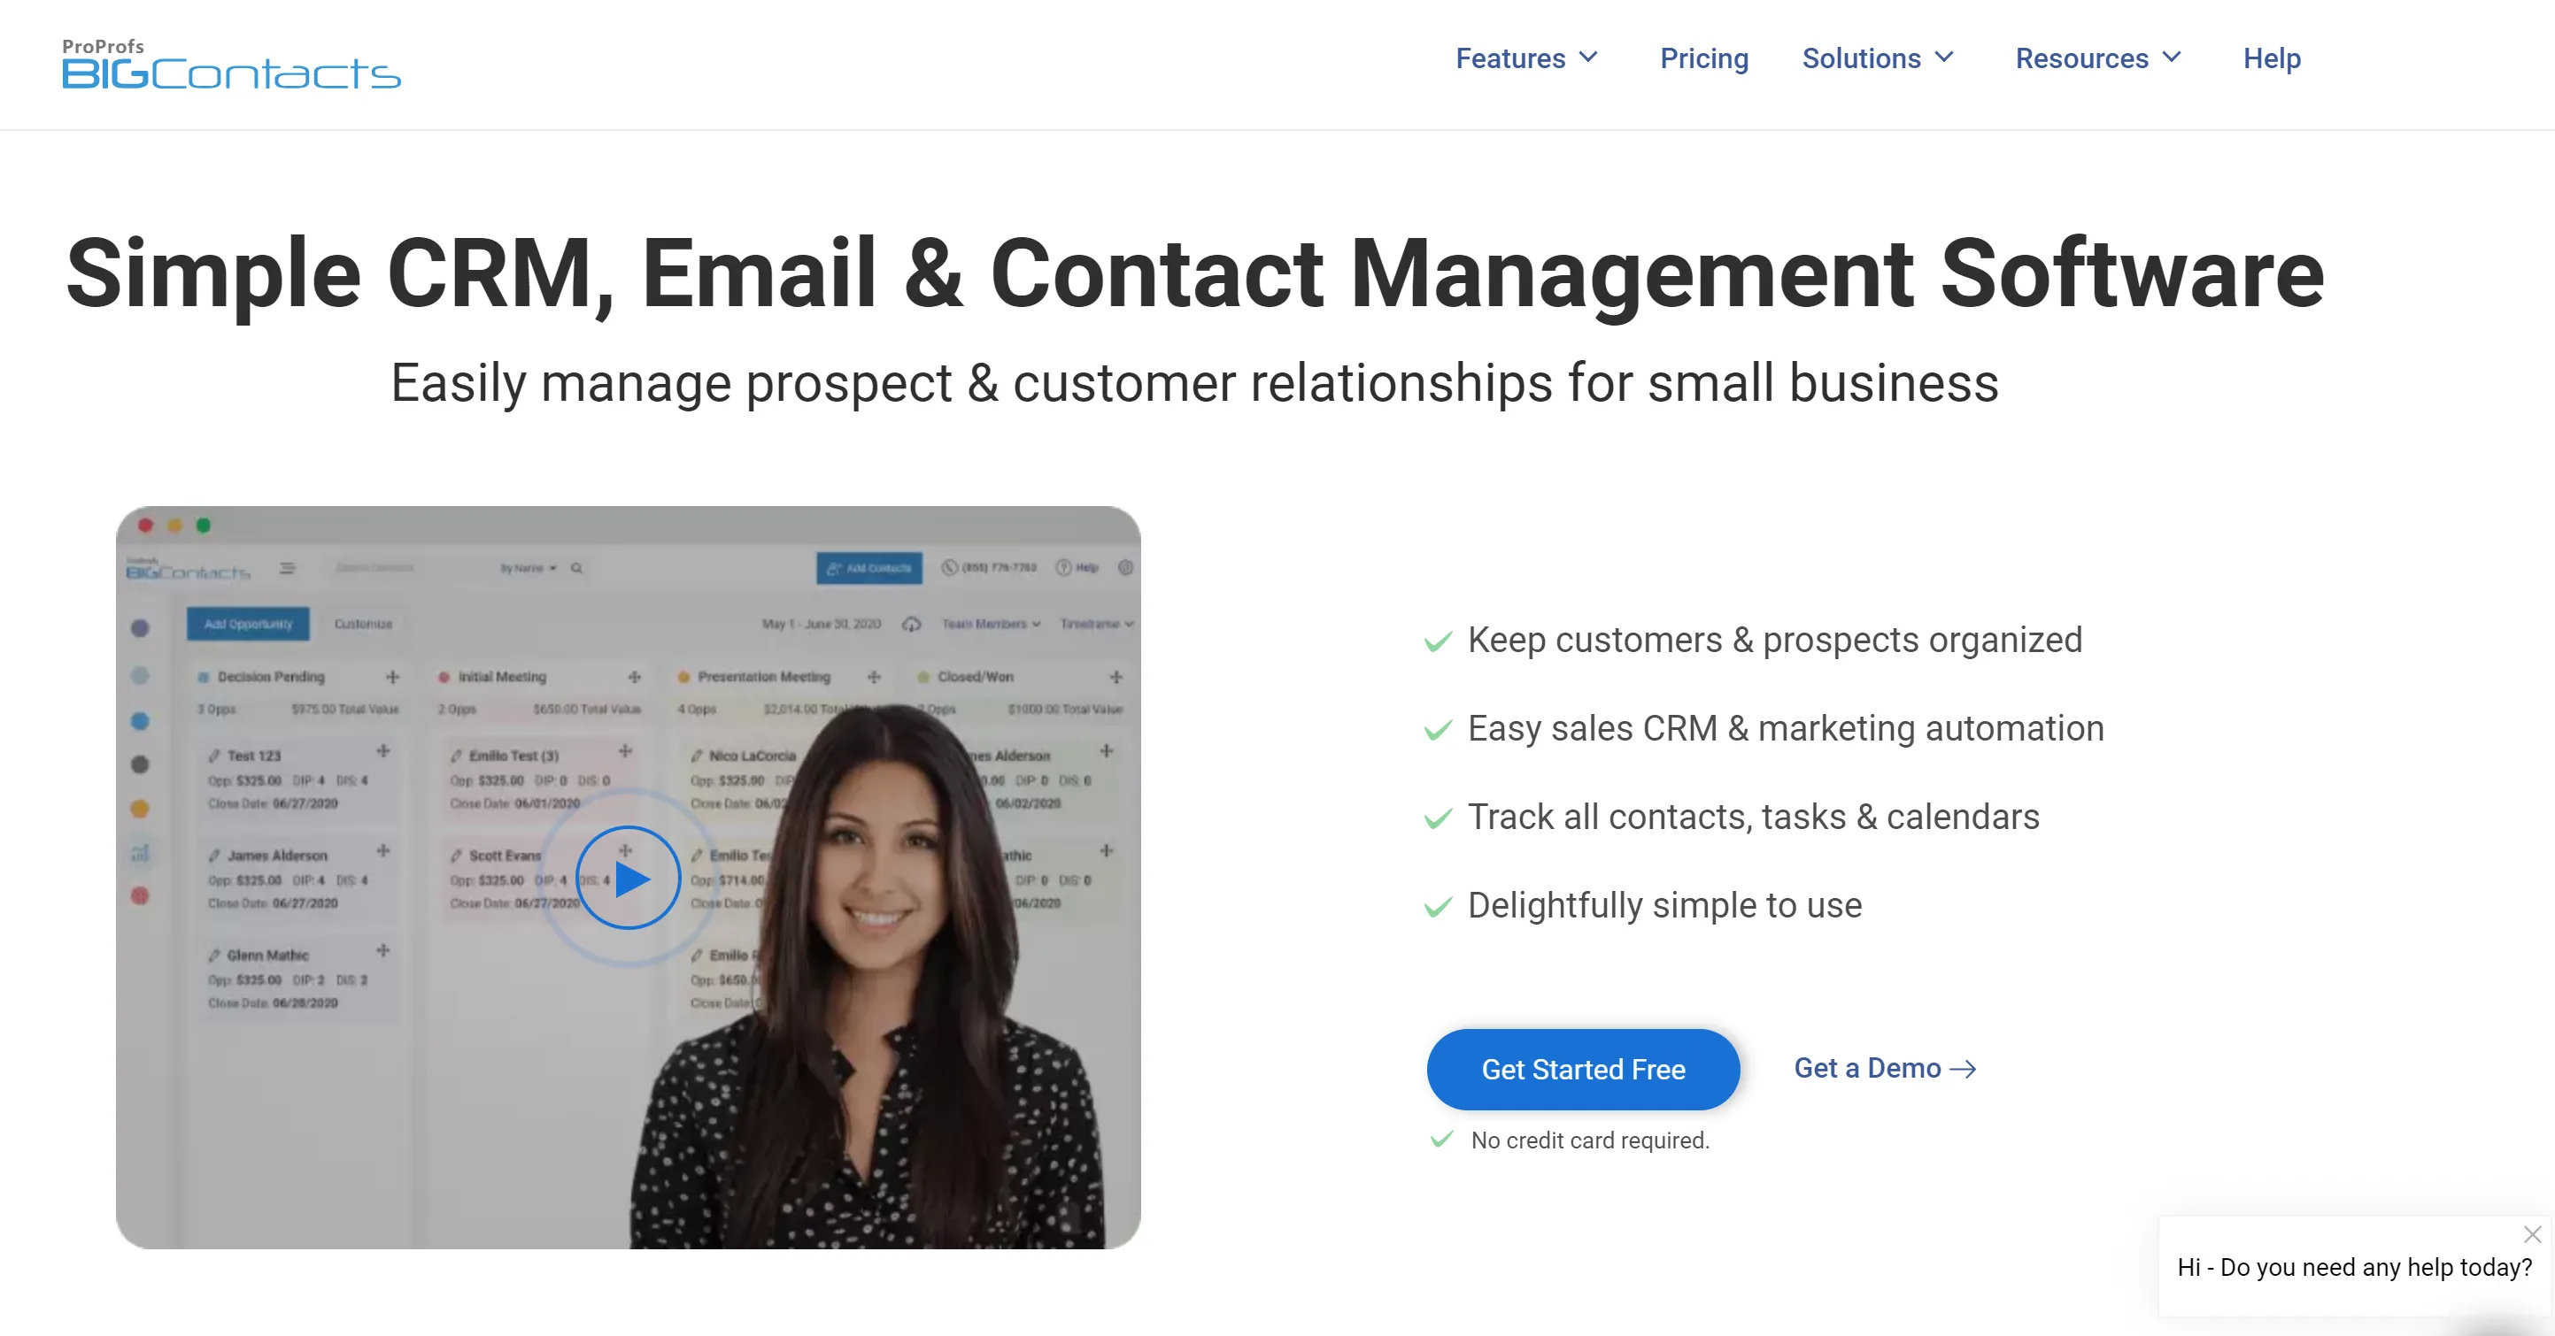Viewport: 2555px width, 1336px height.
Task: Click checkmark beside Track all contacts line
Action: click(1438, 818)
